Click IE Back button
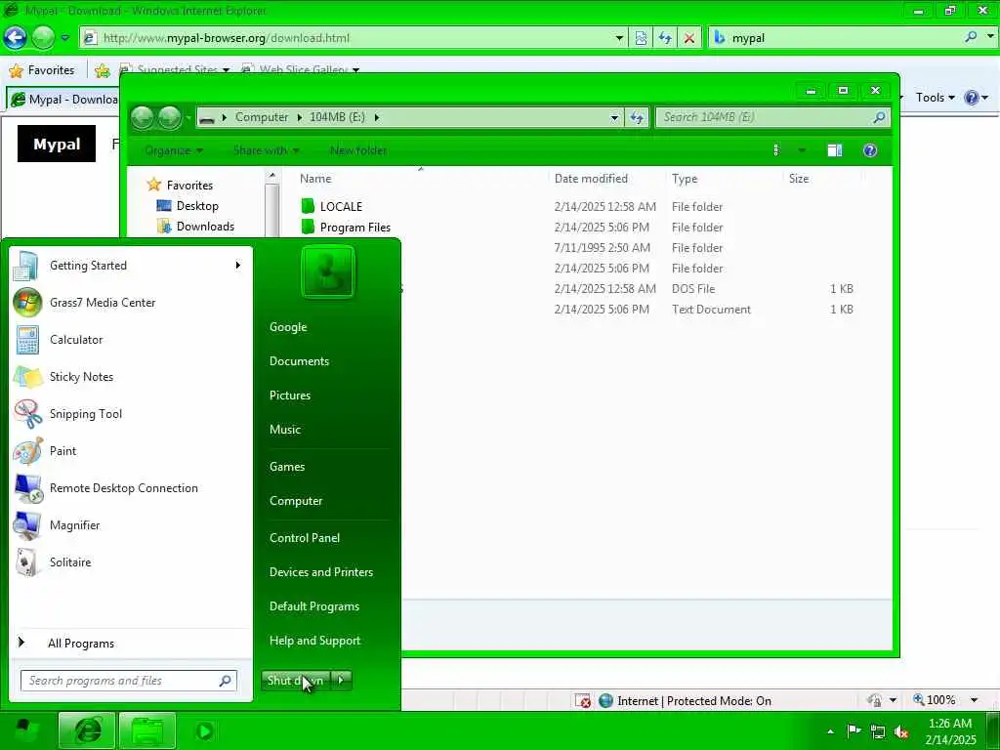1000x750 pixels. [x=15, y=38]
